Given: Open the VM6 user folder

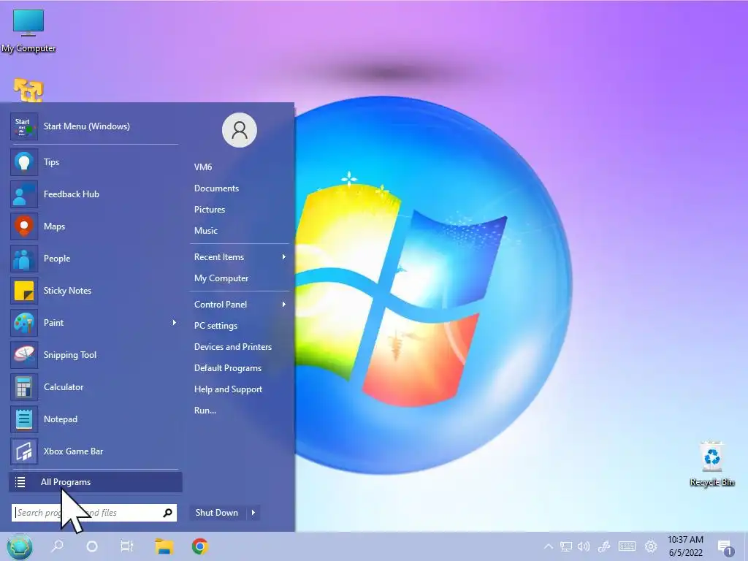Looking at the screenshot, I should (x=203, y=167).
